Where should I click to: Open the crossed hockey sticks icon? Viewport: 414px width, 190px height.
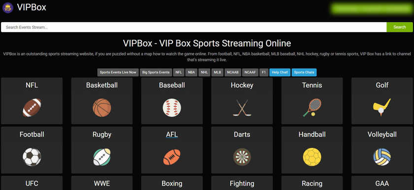tap(242, 108)
